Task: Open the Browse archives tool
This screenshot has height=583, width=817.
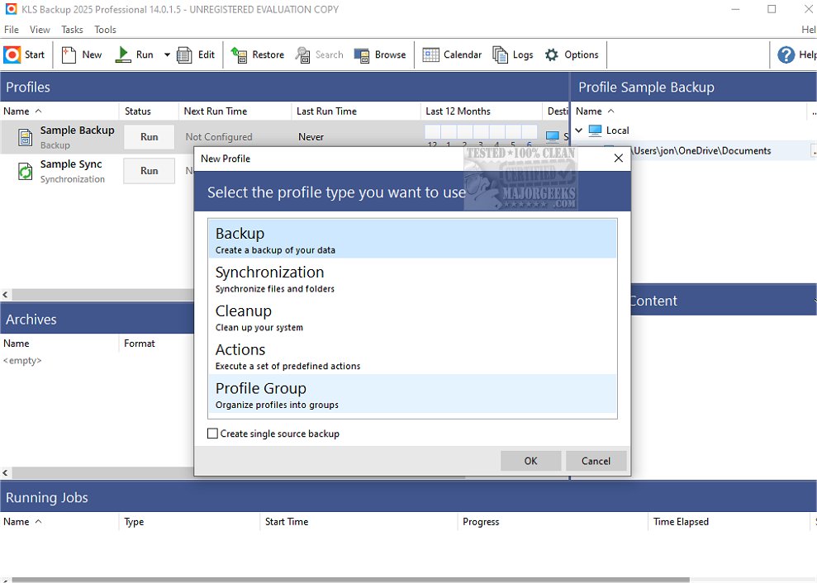Action: pyautogui.click(x=362, y=55)
